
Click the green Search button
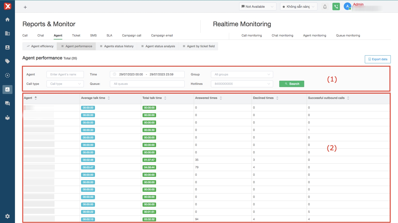point(291,84)
